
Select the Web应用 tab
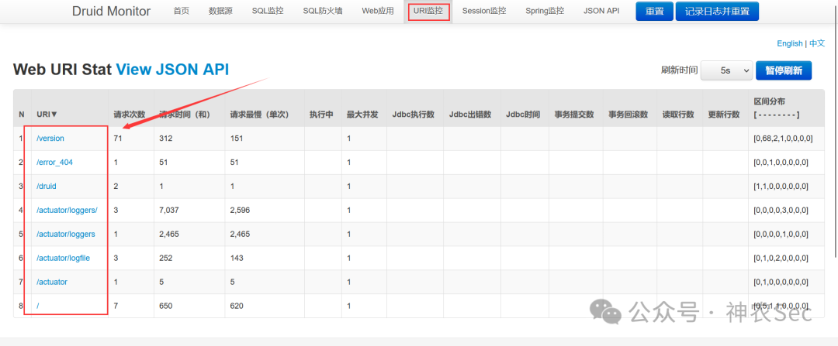[x=377, y=11]
